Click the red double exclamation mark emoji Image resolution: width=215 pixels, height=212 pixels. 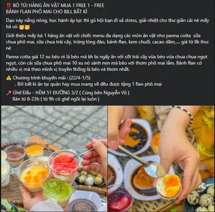9,5
